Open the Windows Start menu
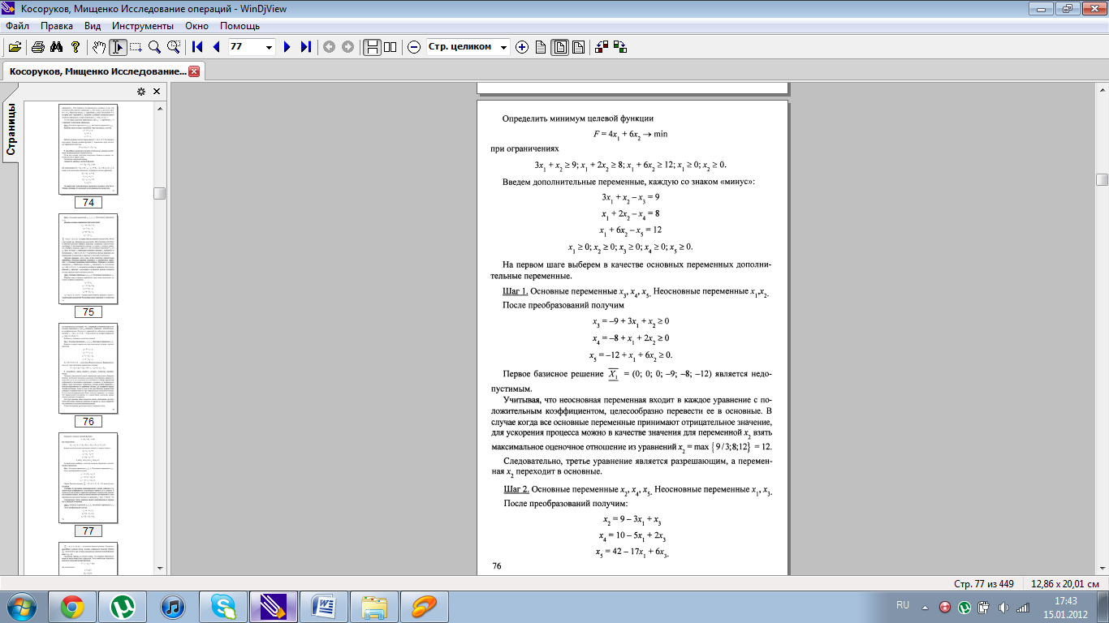The width and height of the screenshot is (1109, 623). point(22,606)
